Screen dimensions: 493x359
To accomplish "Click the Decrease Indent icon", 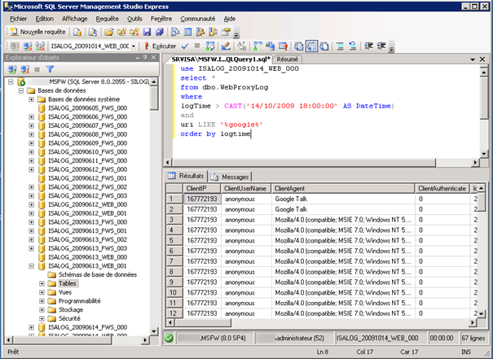I will [368, 46].
